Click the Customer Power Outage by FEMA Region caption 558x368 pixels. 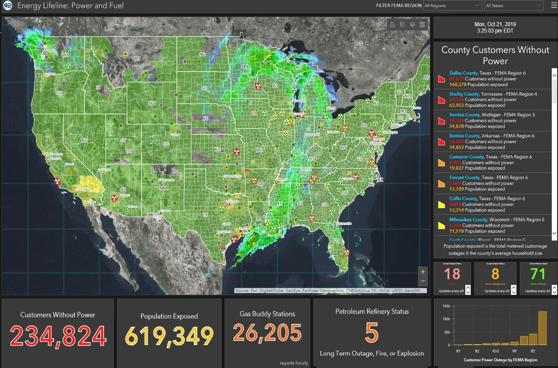click(x=500, y=360)
